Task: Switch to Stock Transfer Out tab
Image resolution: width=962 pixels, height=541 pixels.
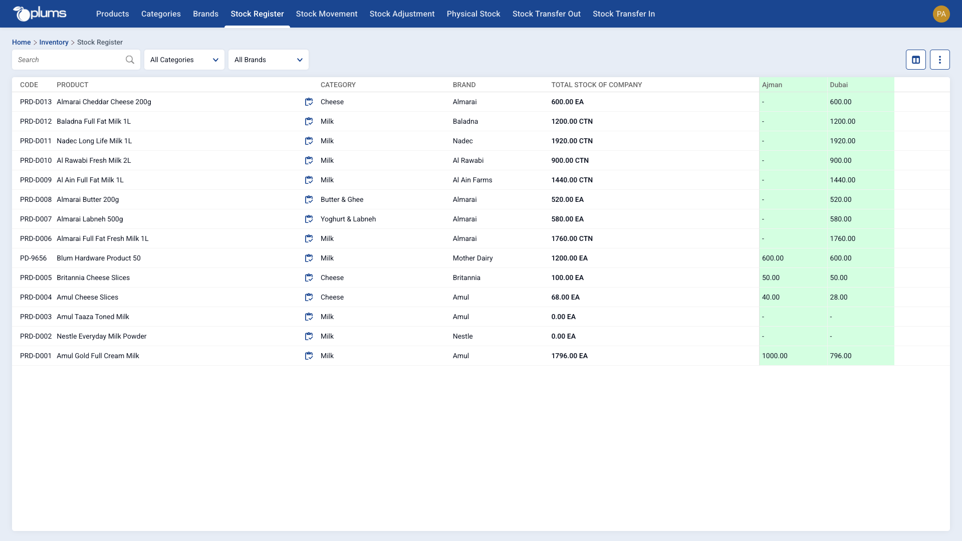Action: pos(547,14)
